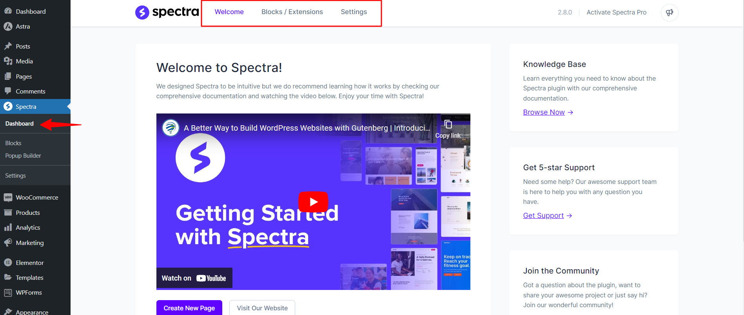The height and width of the screenshot is (315, 744).
Task: Click the Join the Community heading
Action: [561, 271]
